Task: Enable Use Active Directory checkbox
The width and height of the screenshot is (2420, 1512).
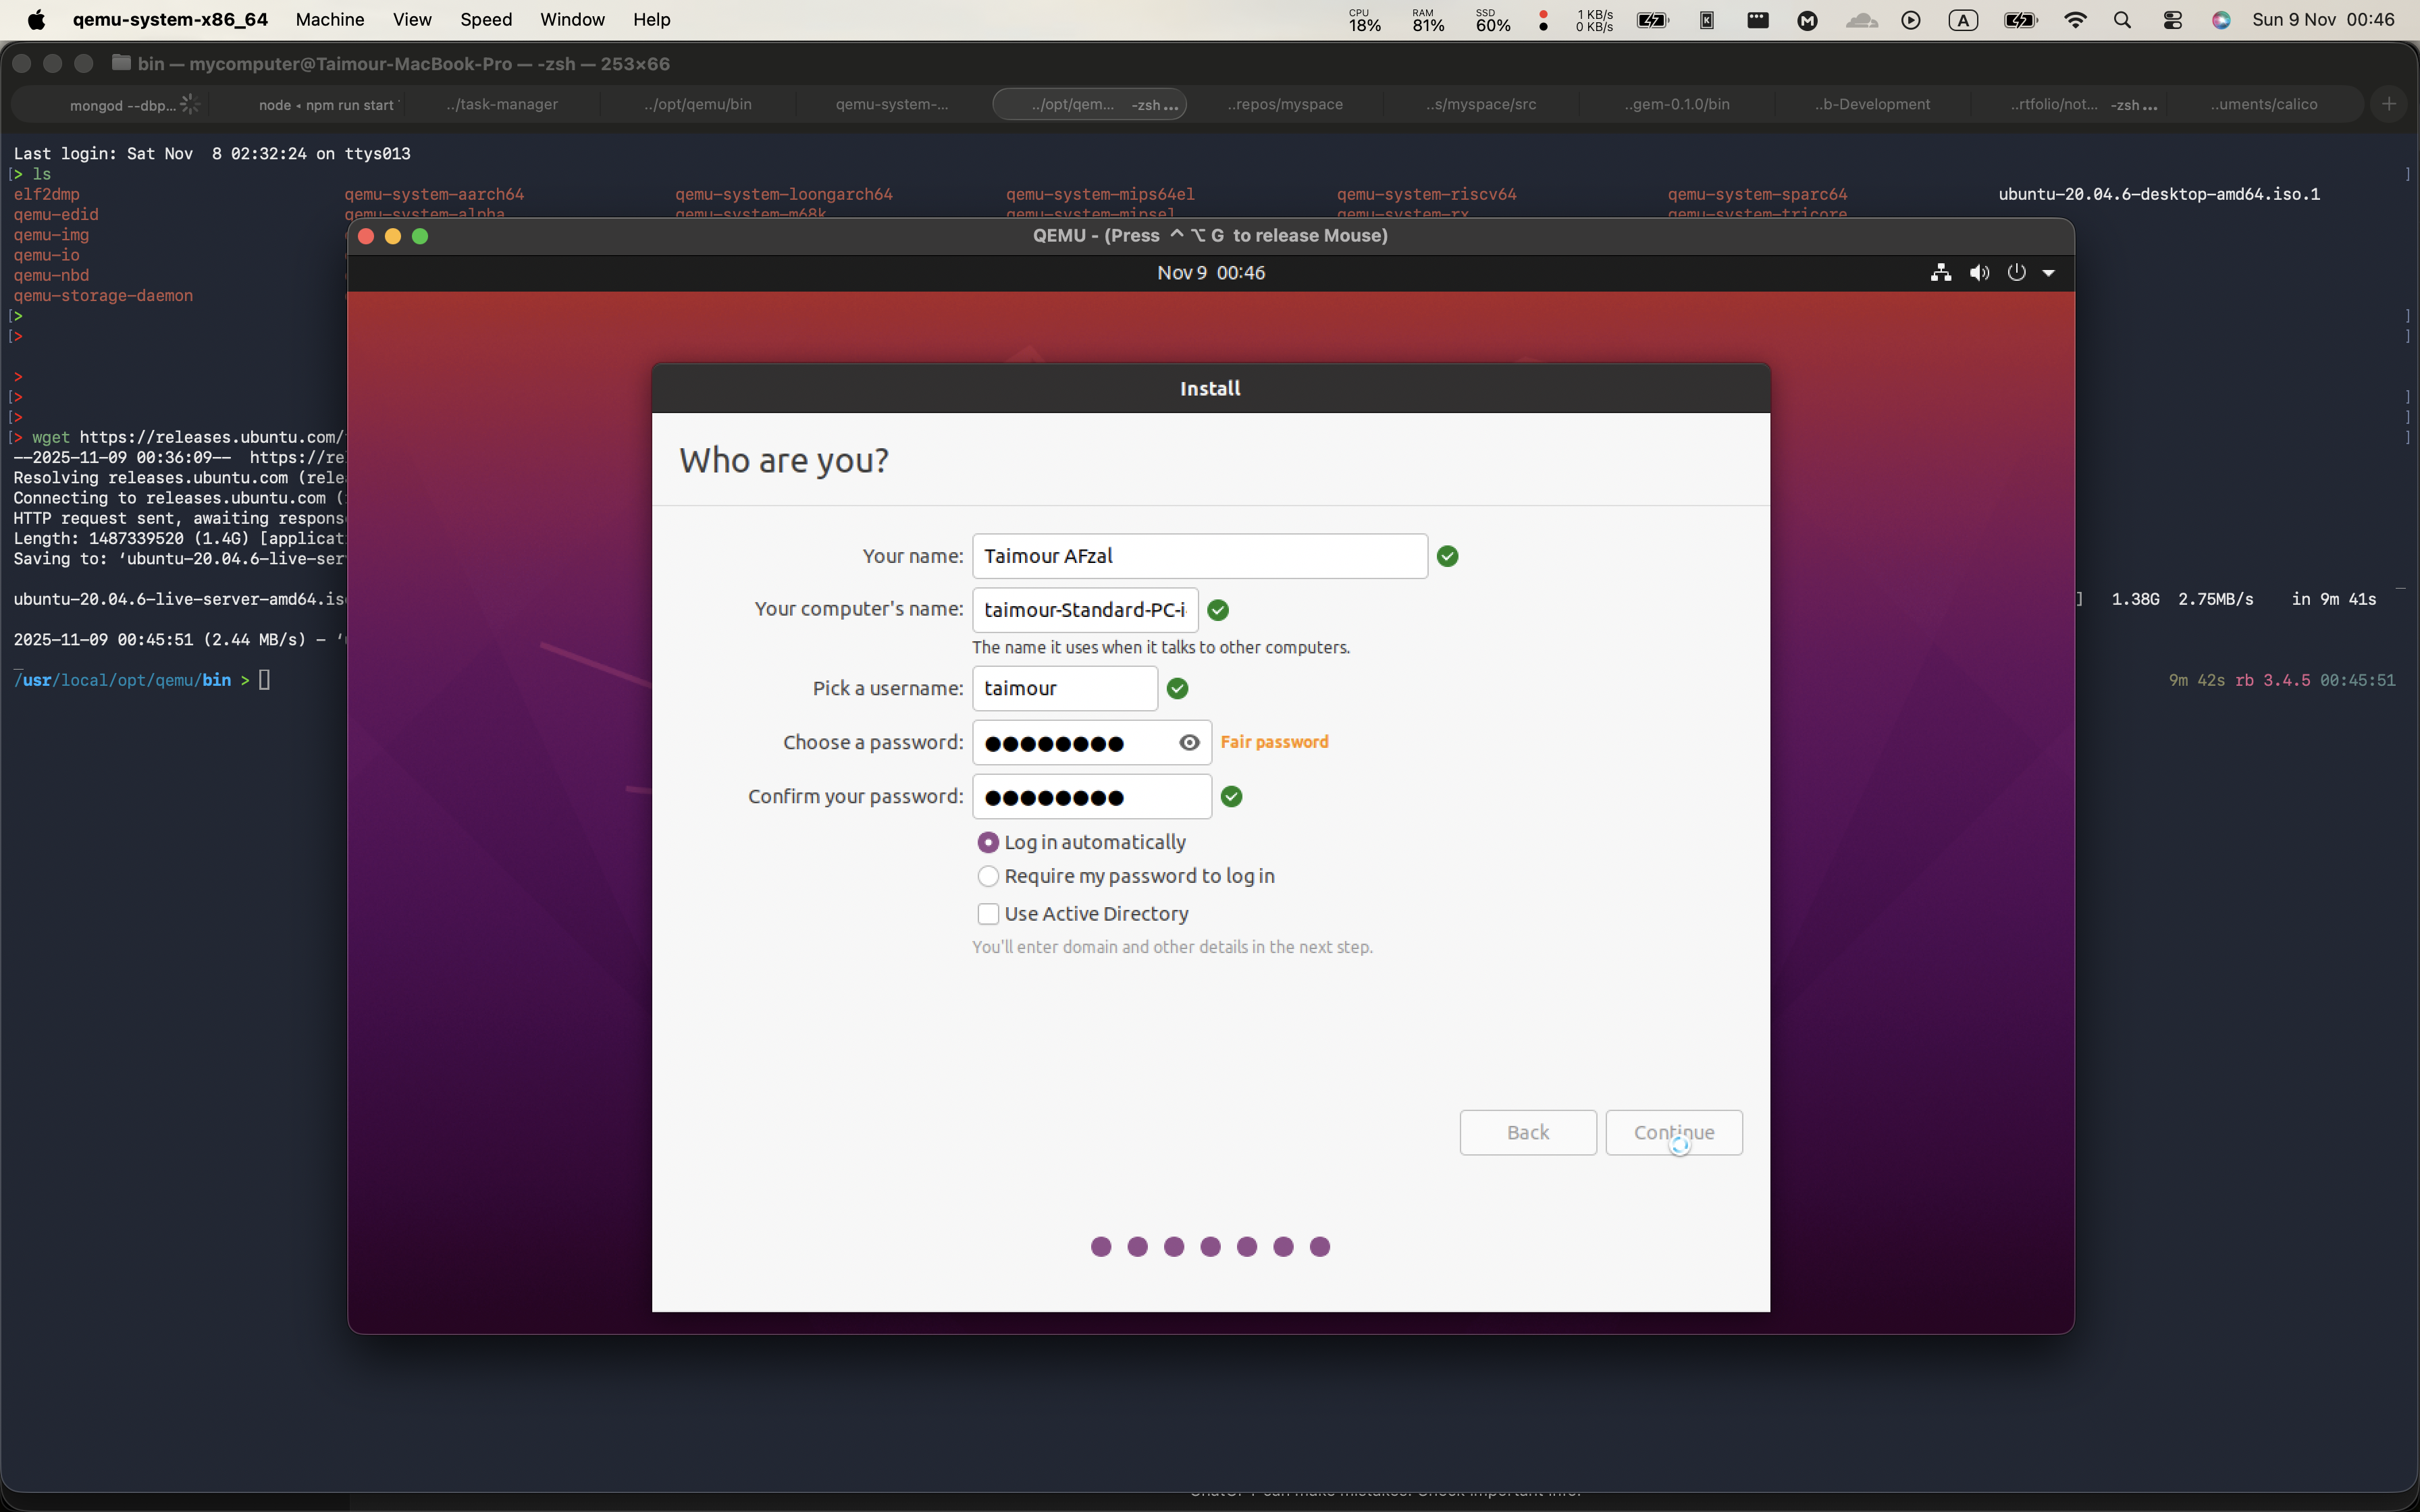Action: coord(988,914)
